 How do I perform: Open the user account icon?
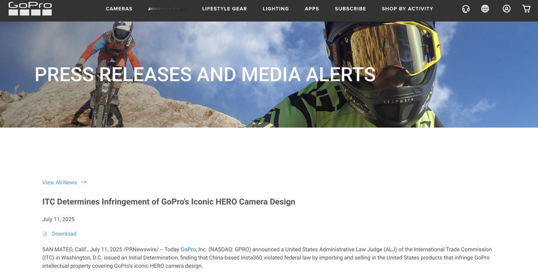point(506,9)
